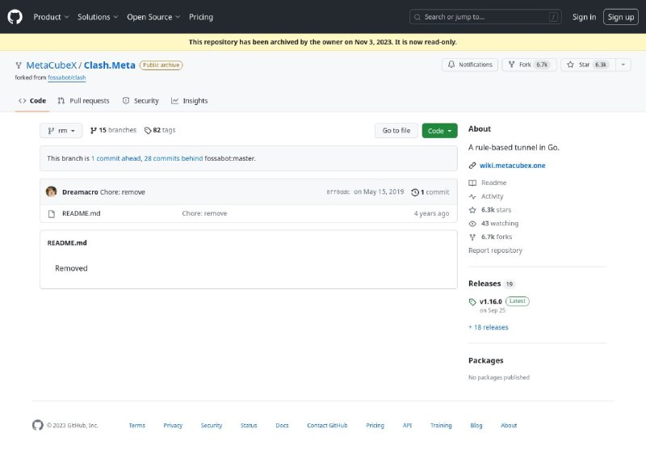This screenshot has width=646, height=454.
Task: Open the Product menu
Action: pyautogui.click(x=51, y=17)
